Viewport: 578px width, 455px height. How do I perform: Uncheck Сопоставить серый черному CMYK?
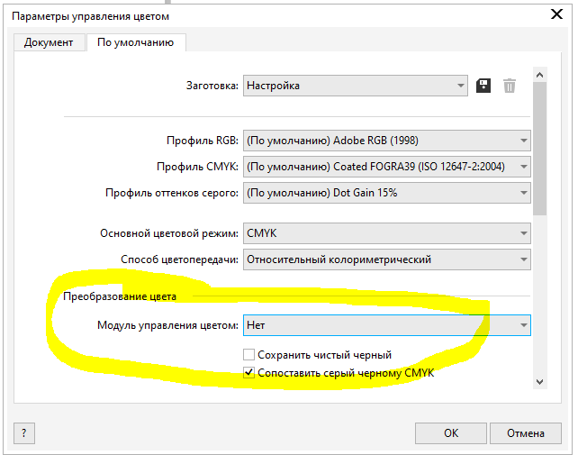pyautogui.click(x=248, y=373)
